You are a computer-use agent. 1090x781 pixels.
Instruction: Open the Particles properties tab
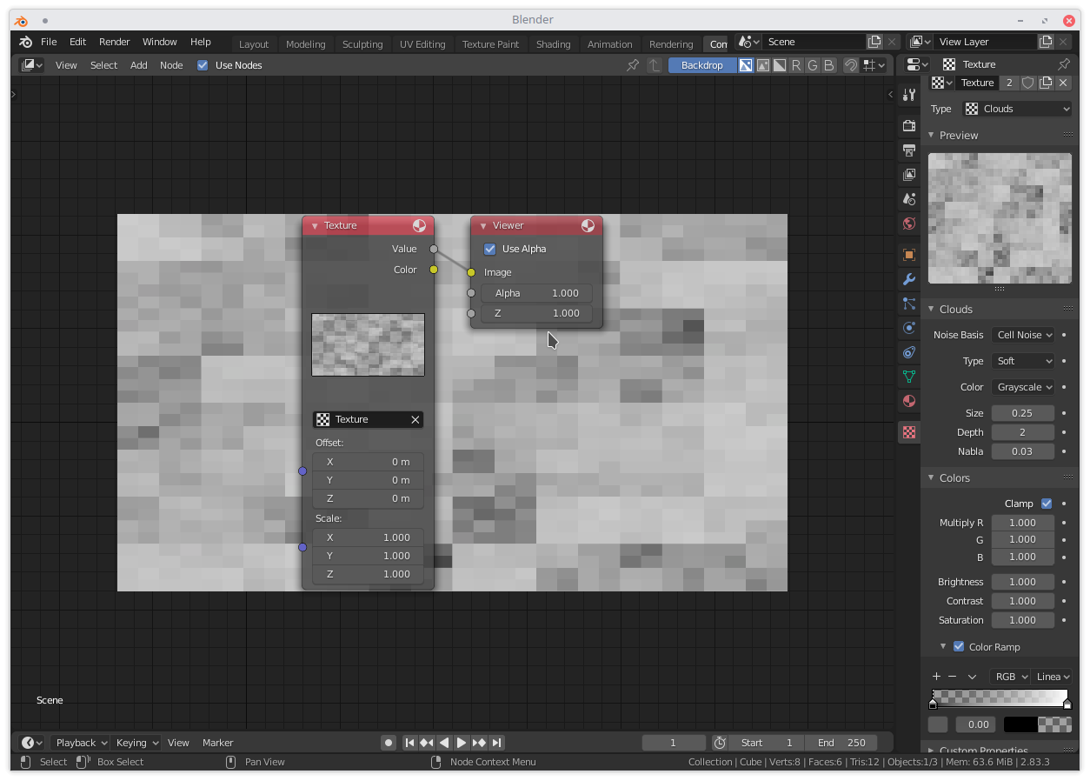pos(909,304)
